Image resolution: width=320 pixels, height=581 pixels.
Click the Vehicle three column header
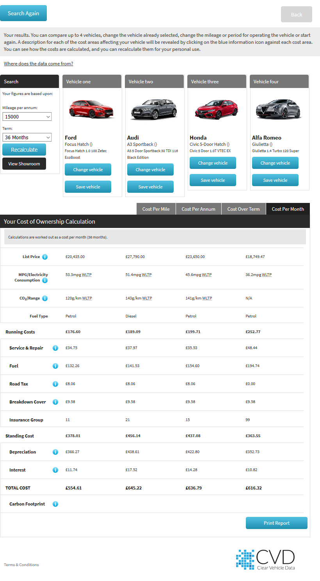(x=217, y=81)
